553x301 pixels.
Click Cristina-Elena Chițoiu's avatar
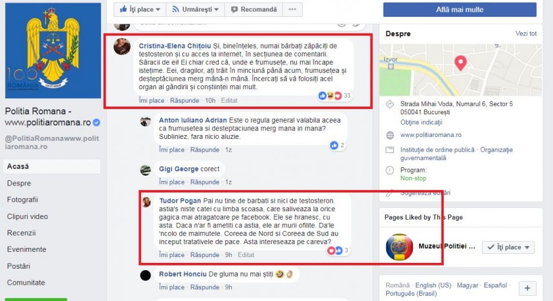coord(122,47)
